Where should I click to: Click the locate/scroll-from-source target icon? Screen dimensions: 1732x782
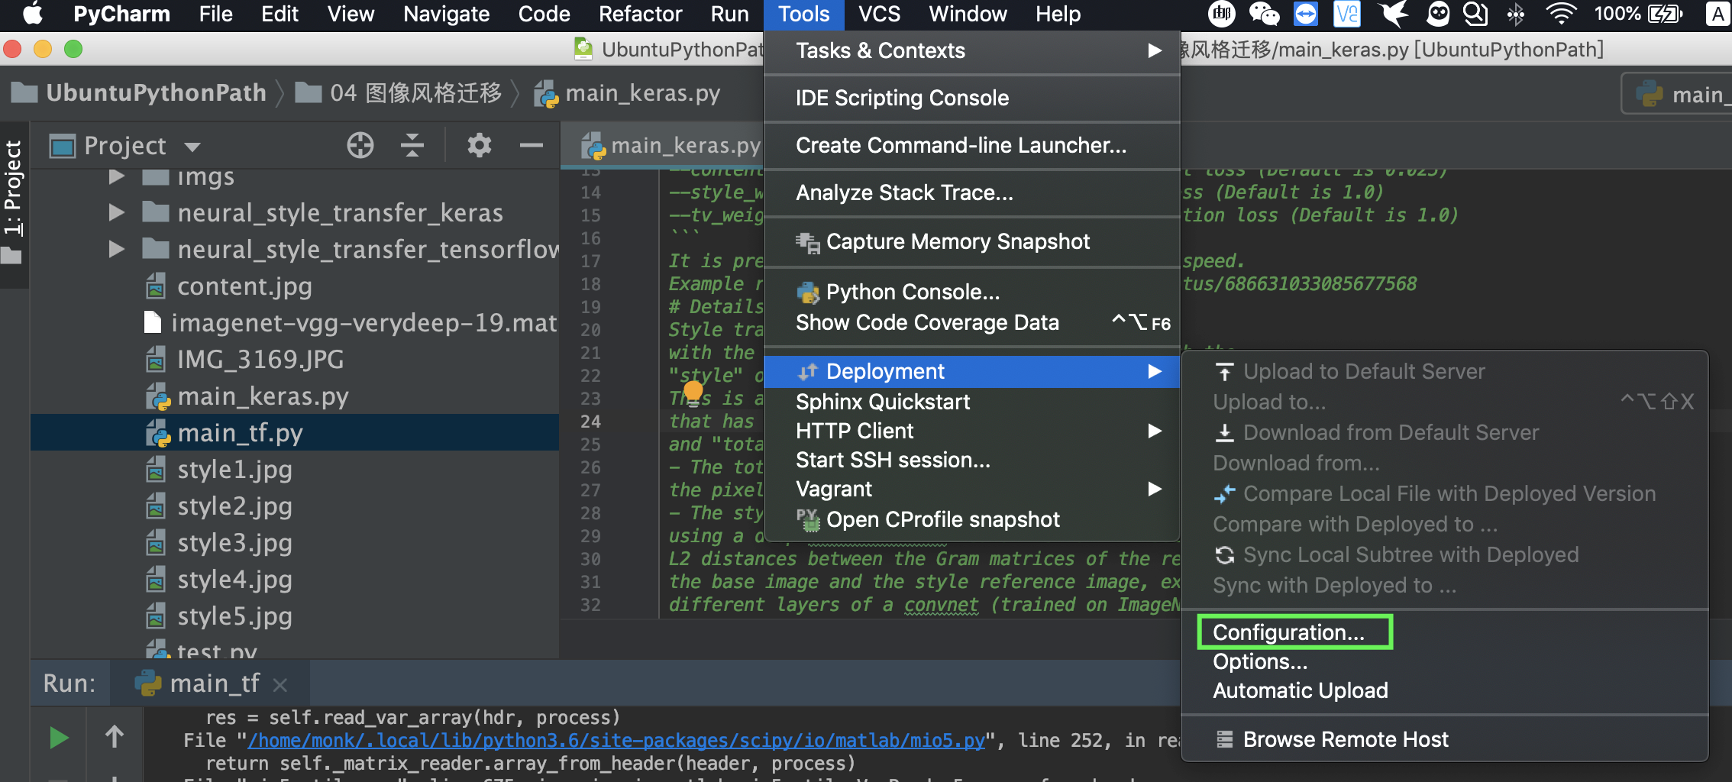point(360,145)
